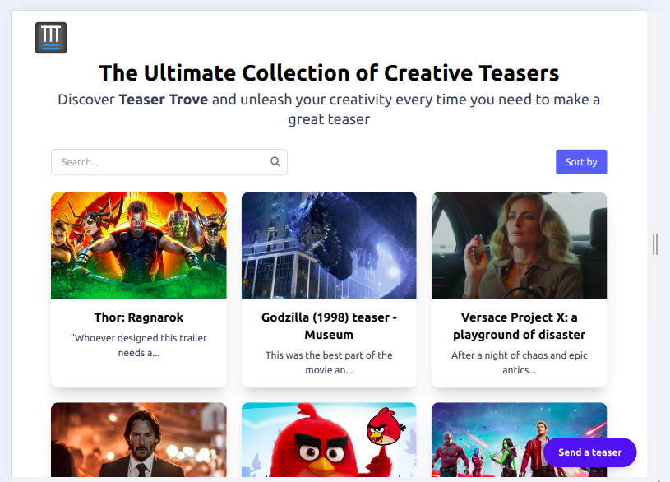Open the Godzilla (1998) teaser image
This screenshot has width=670, height=482.
click(329, 245)
